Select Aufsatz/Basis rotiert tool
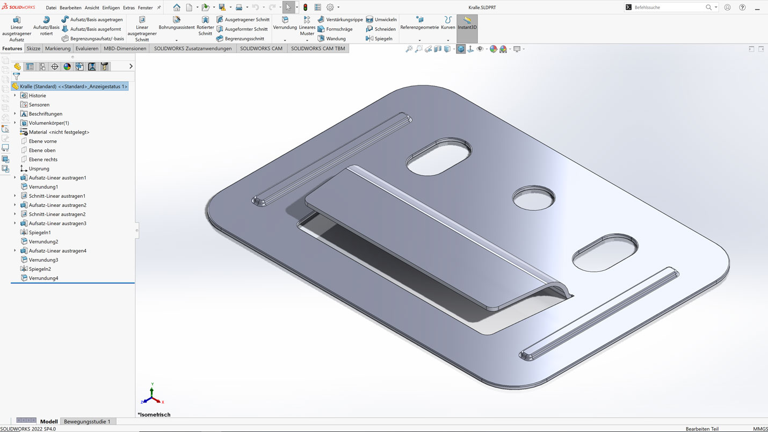 46,26
